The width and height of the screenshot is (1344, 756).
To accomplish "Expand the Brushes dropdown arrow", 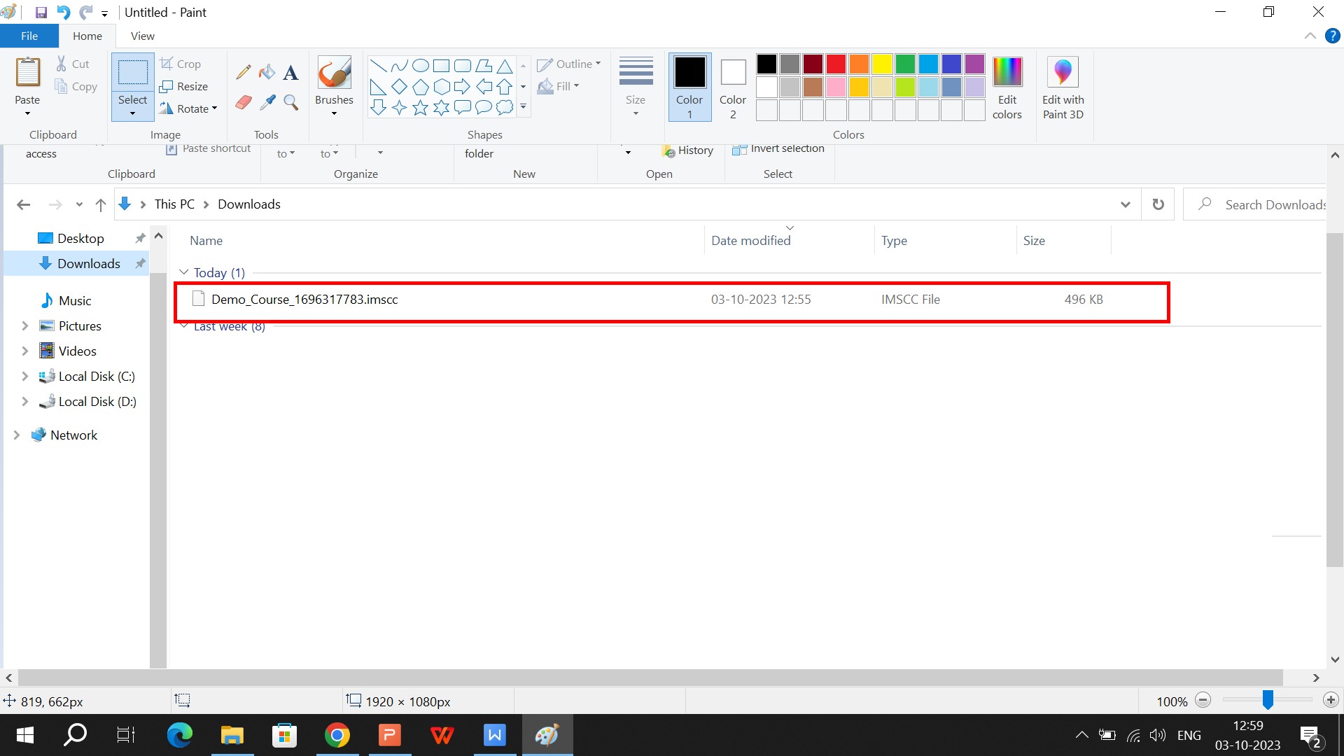I will [335, 113].
